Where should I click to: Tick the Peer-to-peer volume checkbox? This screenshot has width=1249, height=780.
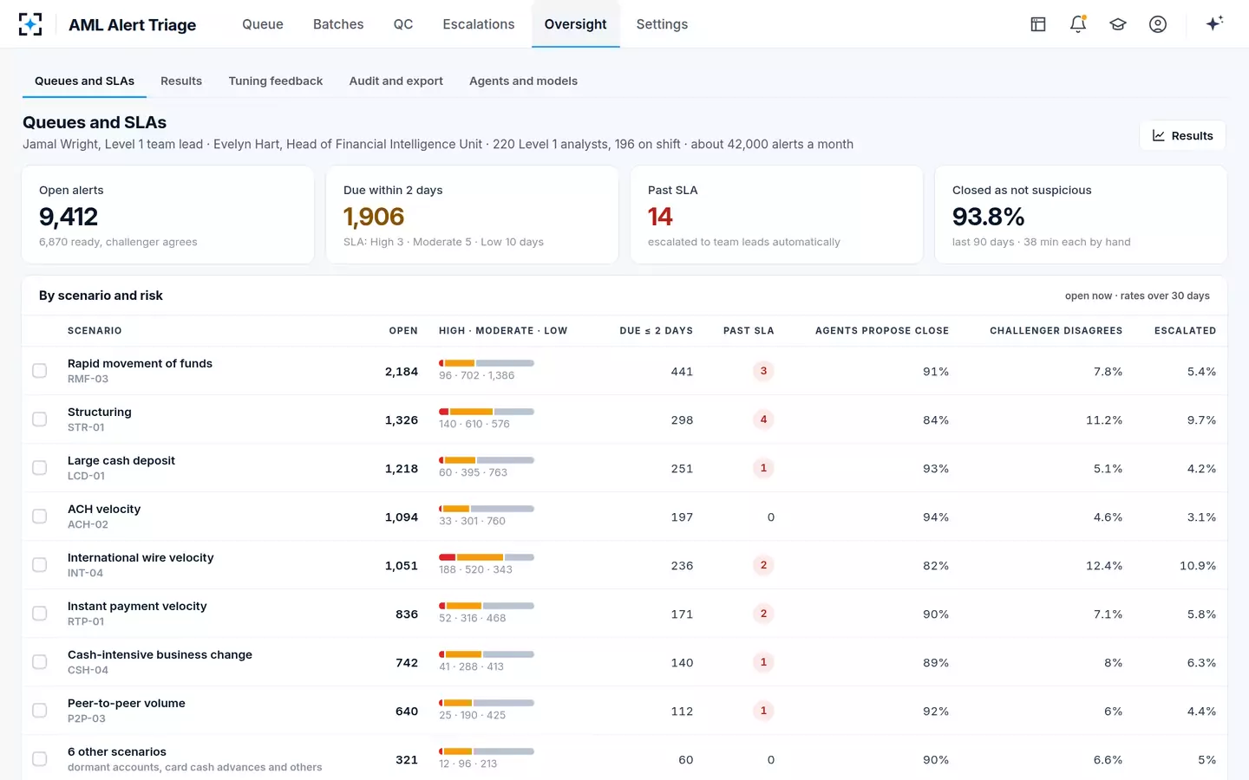(40, 711)
